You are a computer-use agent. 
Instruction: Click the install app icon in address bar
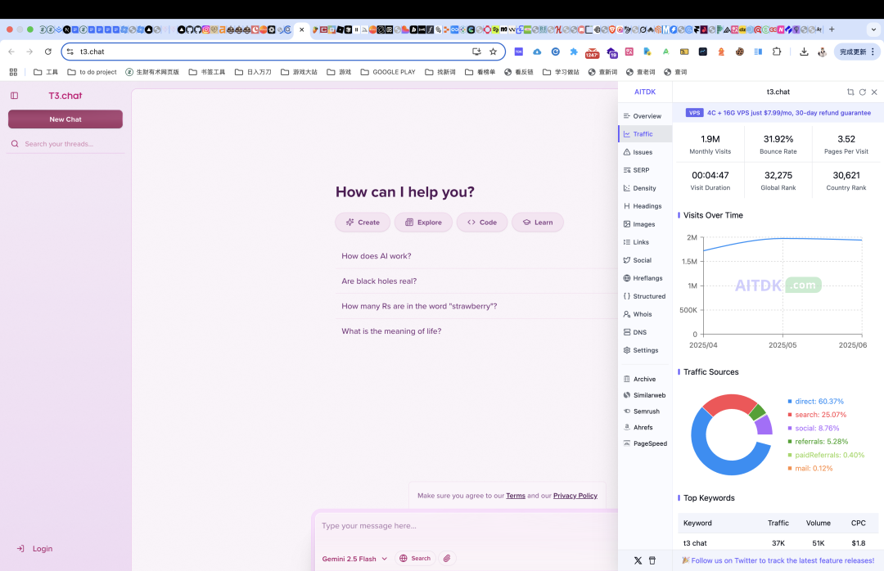tap(476, 52)
